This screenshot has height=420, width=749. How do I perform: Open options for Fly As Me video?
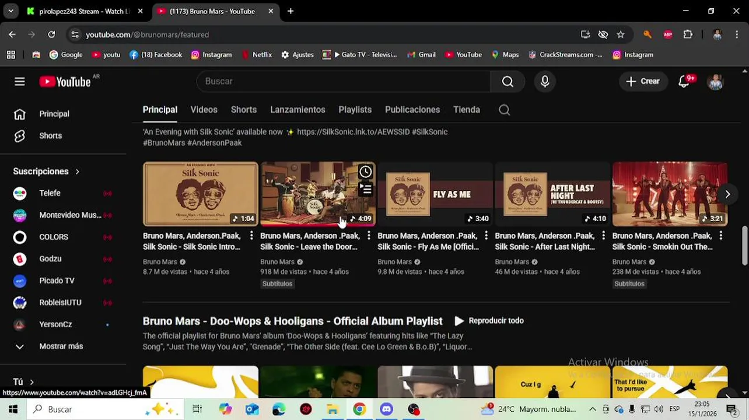[x=486, y=236]
